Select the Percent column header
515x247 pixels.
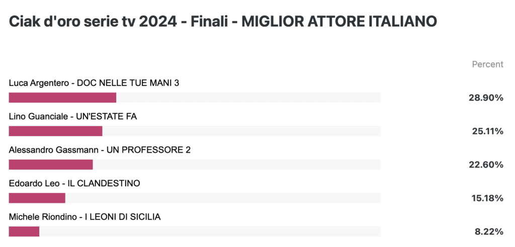[x=487, y=64]
